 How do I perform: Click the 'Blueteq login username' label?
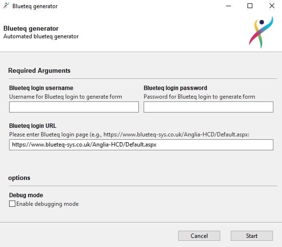pyautogui.click(x=41, y=88)
